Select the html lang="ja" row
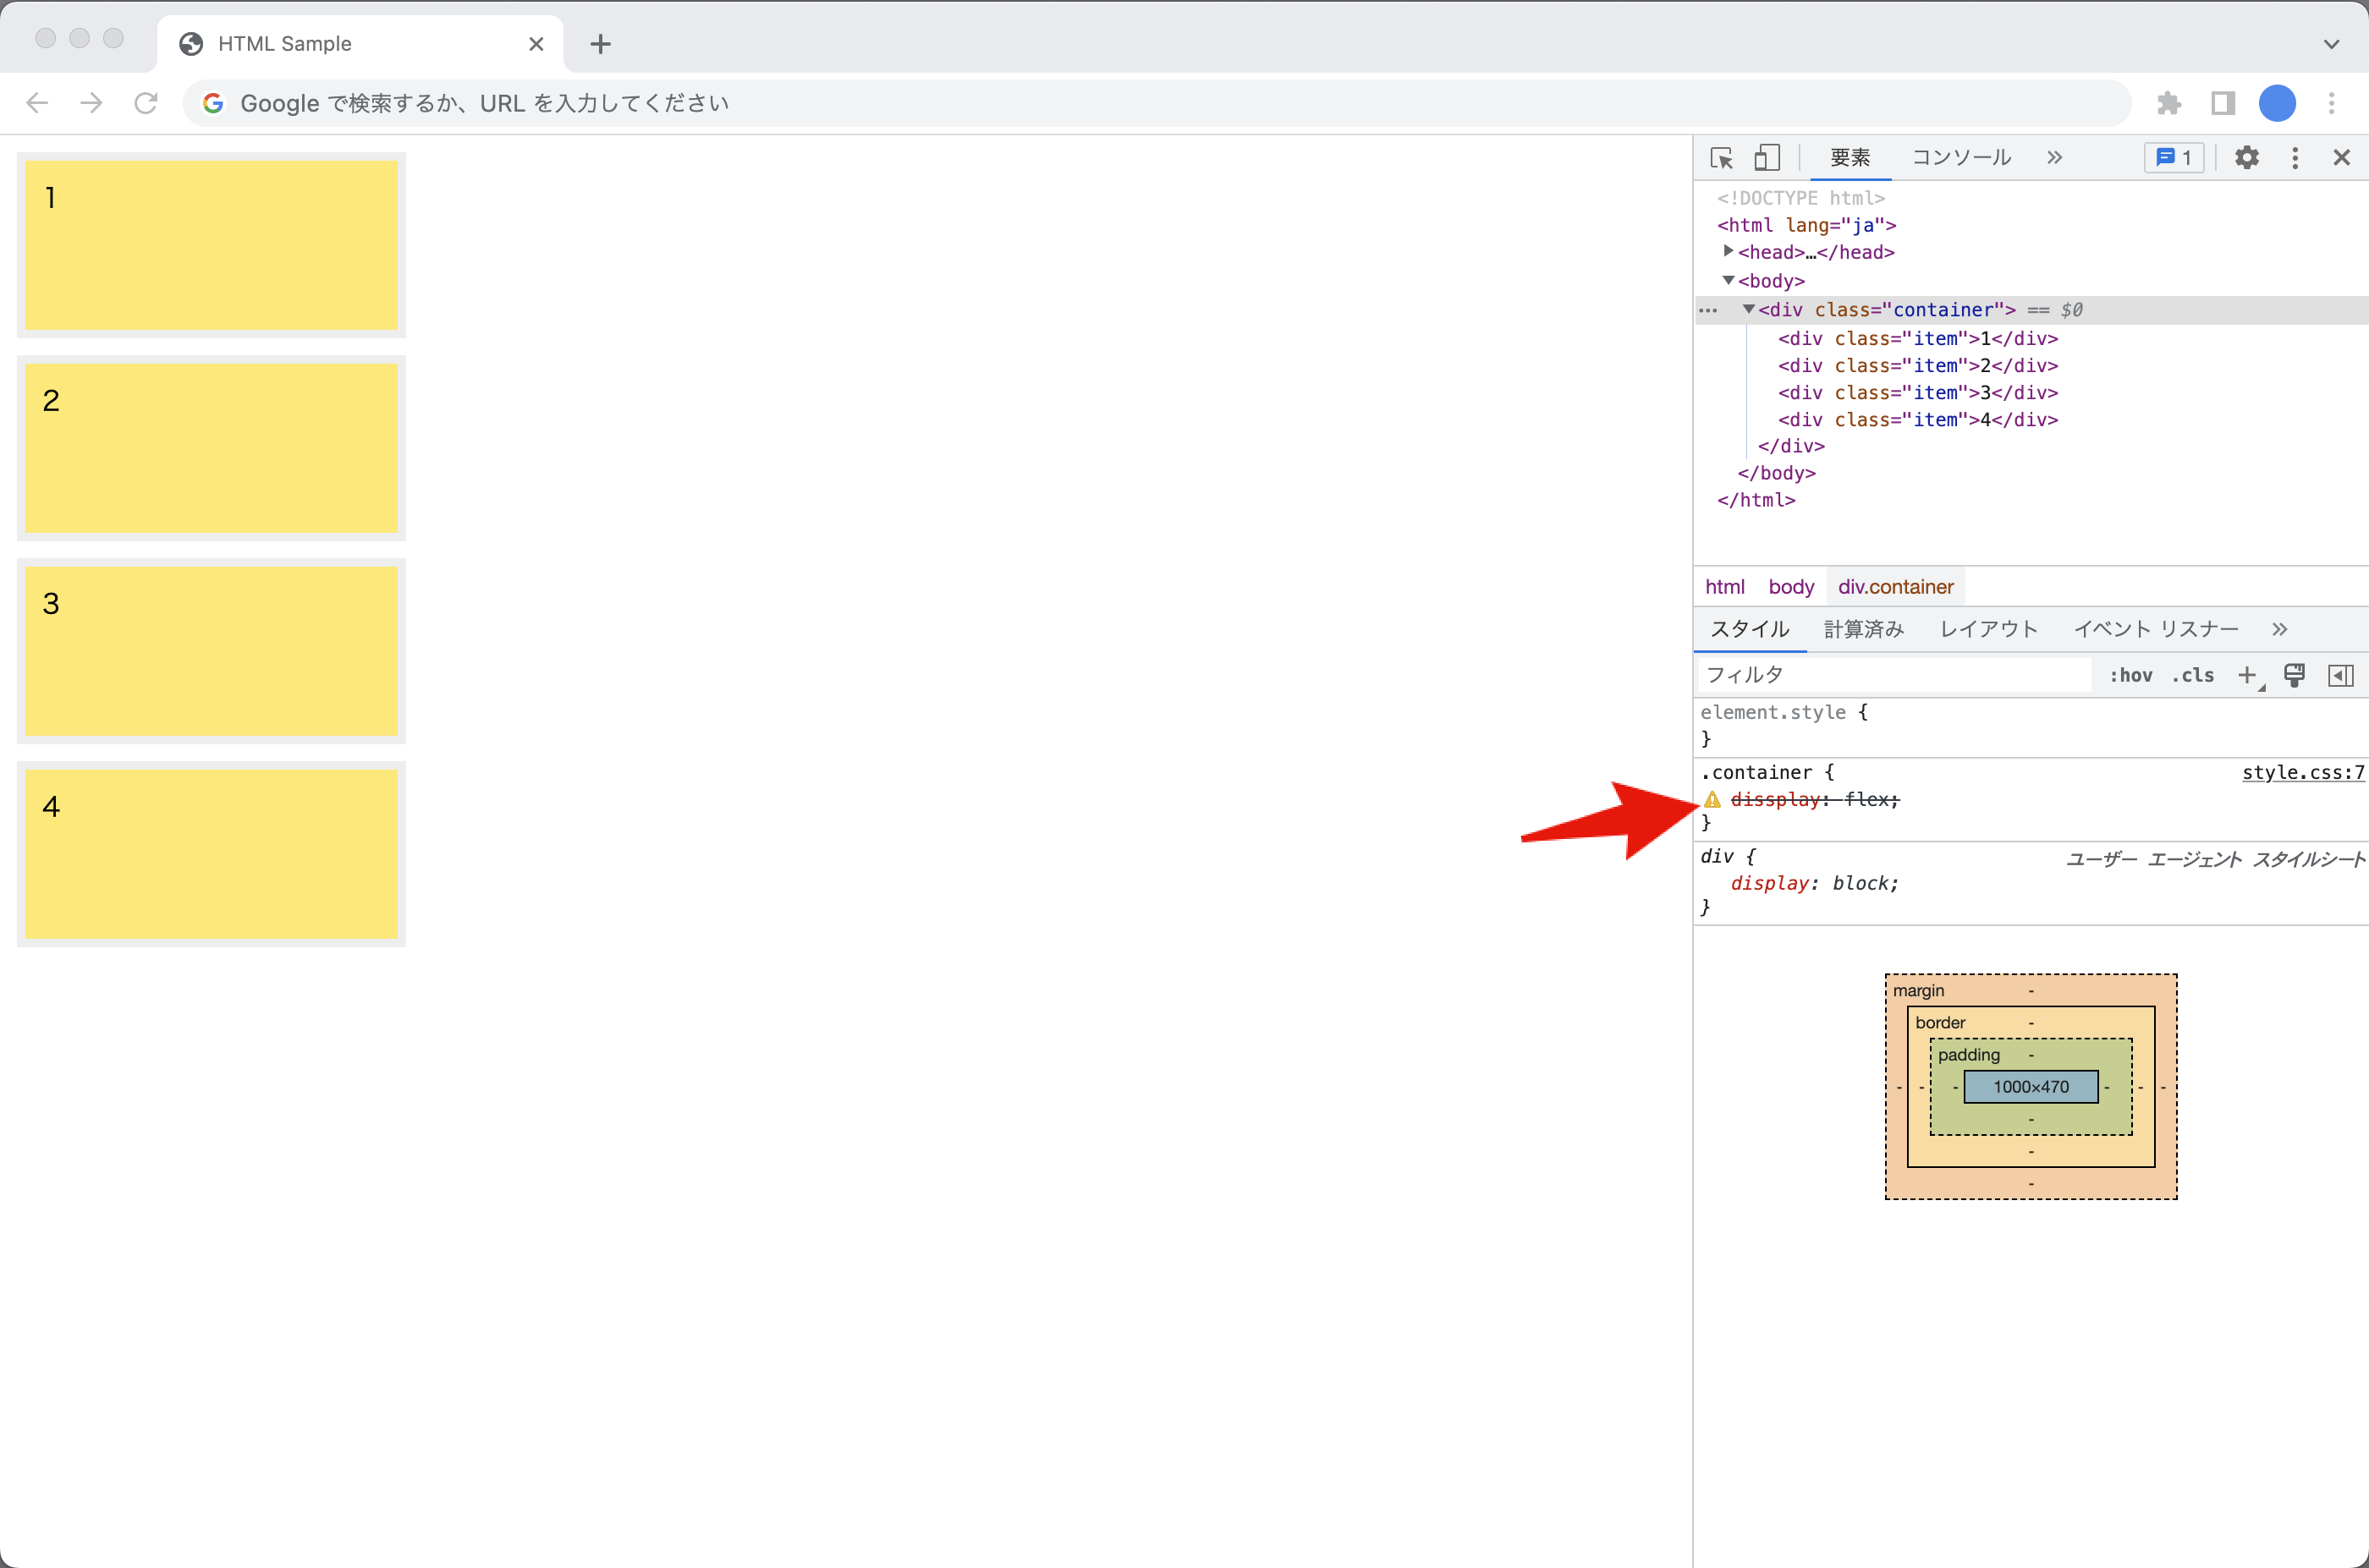This screenshot has width=2369, height=1568. [x=1806, y=225]
